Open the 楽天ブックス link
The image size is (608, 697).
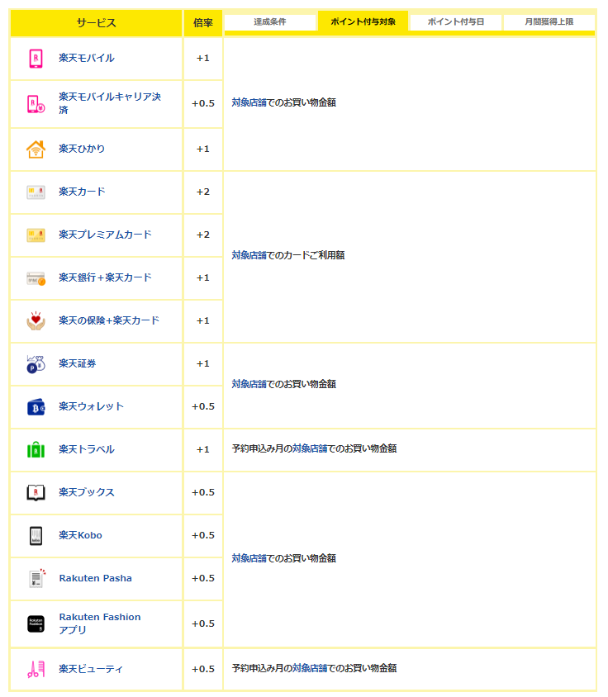[x=87, y=492]
